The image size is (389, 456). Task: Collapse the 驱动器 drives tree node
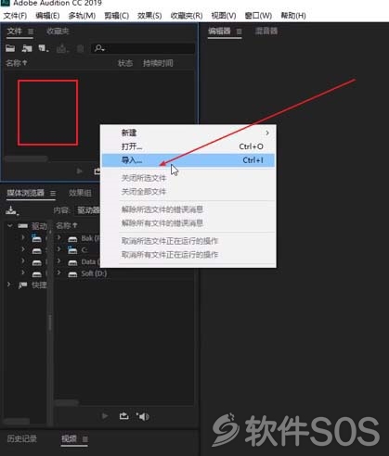coord(10,226)
